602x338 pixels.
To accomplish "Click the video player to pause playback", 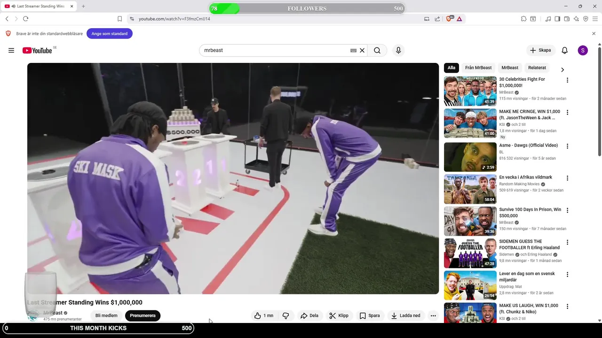I will [x=233, y=178].
